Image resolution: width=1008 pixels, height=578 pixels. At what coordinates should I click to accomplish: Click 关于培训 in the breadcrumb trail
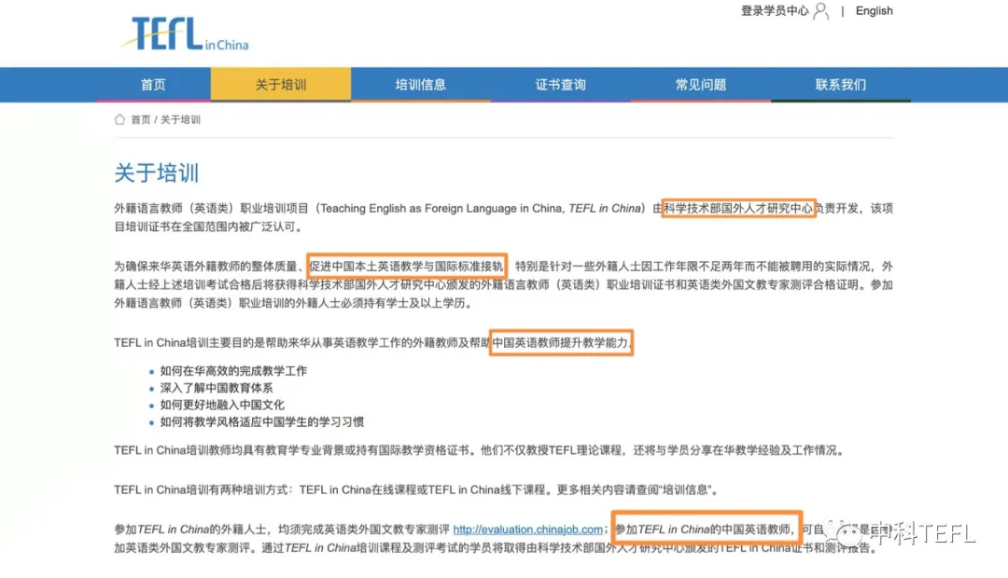click(180, 120)
